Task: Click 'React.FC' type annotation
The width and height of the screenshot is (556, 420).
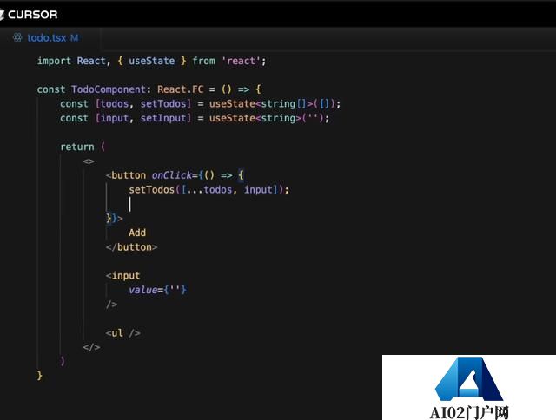Action: coord(181,89)
